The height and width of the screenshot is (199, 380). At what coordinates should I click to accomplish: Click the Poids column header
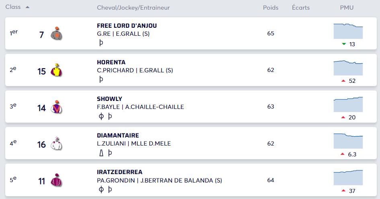pyautogui.click(x=270, y=8)
